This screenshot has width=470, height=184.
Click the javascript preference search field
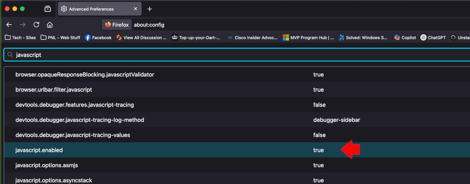pyautogui.click(x=237, y=55)
